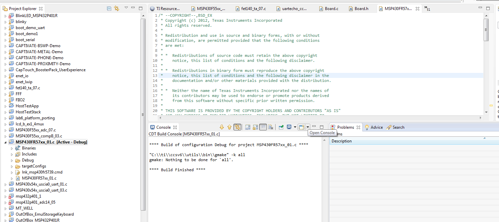499x222 pixels.
Task: Close the Project Explorer view tab
Action: (41, 9)
